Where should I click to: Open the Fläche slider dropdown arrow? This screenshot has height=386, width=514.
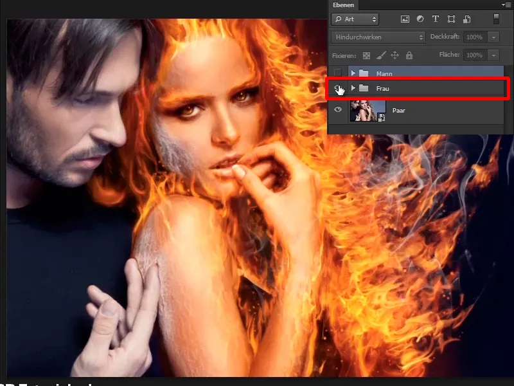pyautogui.click(x=493, y=55)
